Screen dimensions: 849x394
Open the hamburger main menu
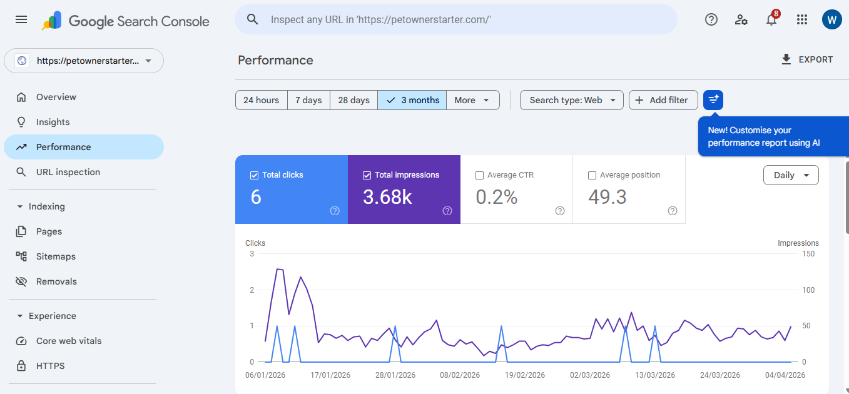pos(21,19)
